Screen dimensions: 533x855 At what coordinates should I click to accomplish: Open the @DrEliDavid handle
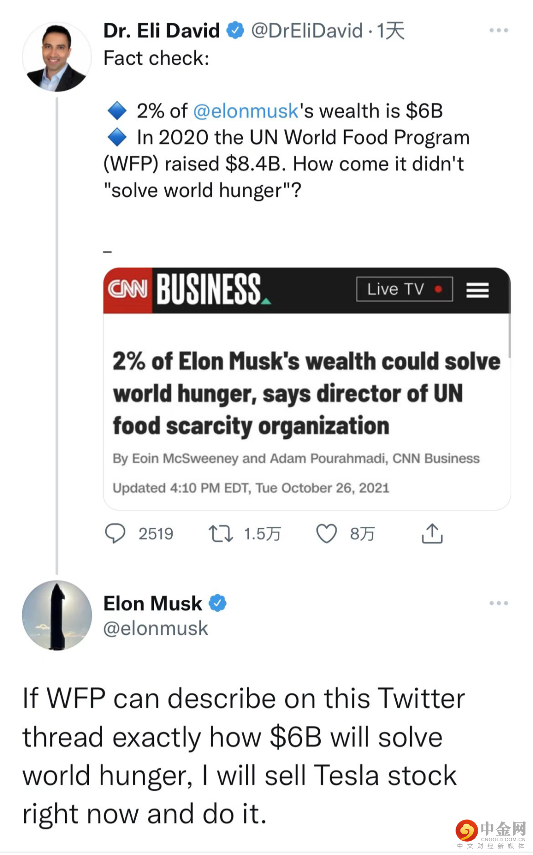click(306, 31)
